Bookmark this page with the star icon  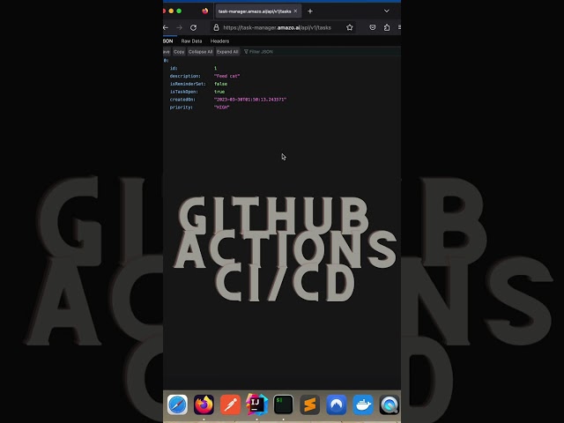350,27
